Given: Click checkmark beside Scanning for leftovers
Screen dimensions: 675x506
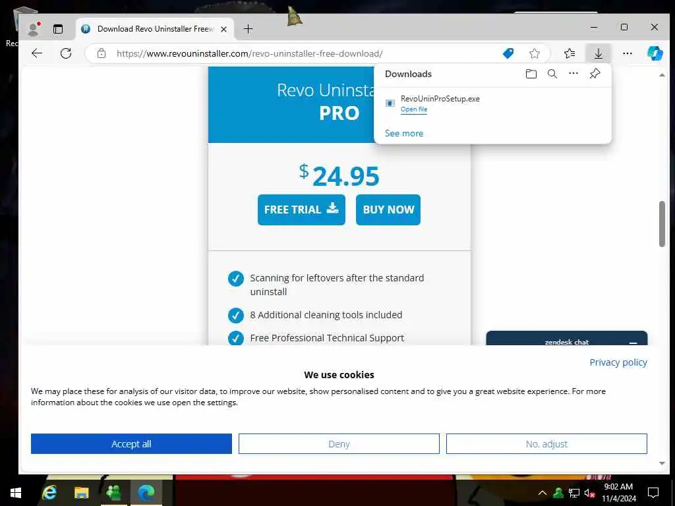Looking at the screenshot, I should point(235,279).
